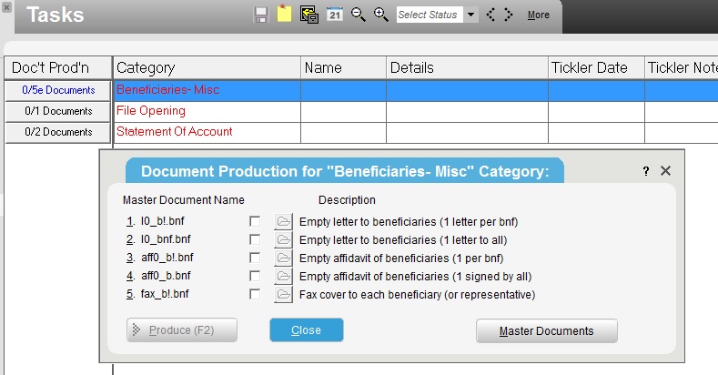Tick the fax_b!.bnf checkbox
This screenshot has width=718, height=375.
point(255,294)
